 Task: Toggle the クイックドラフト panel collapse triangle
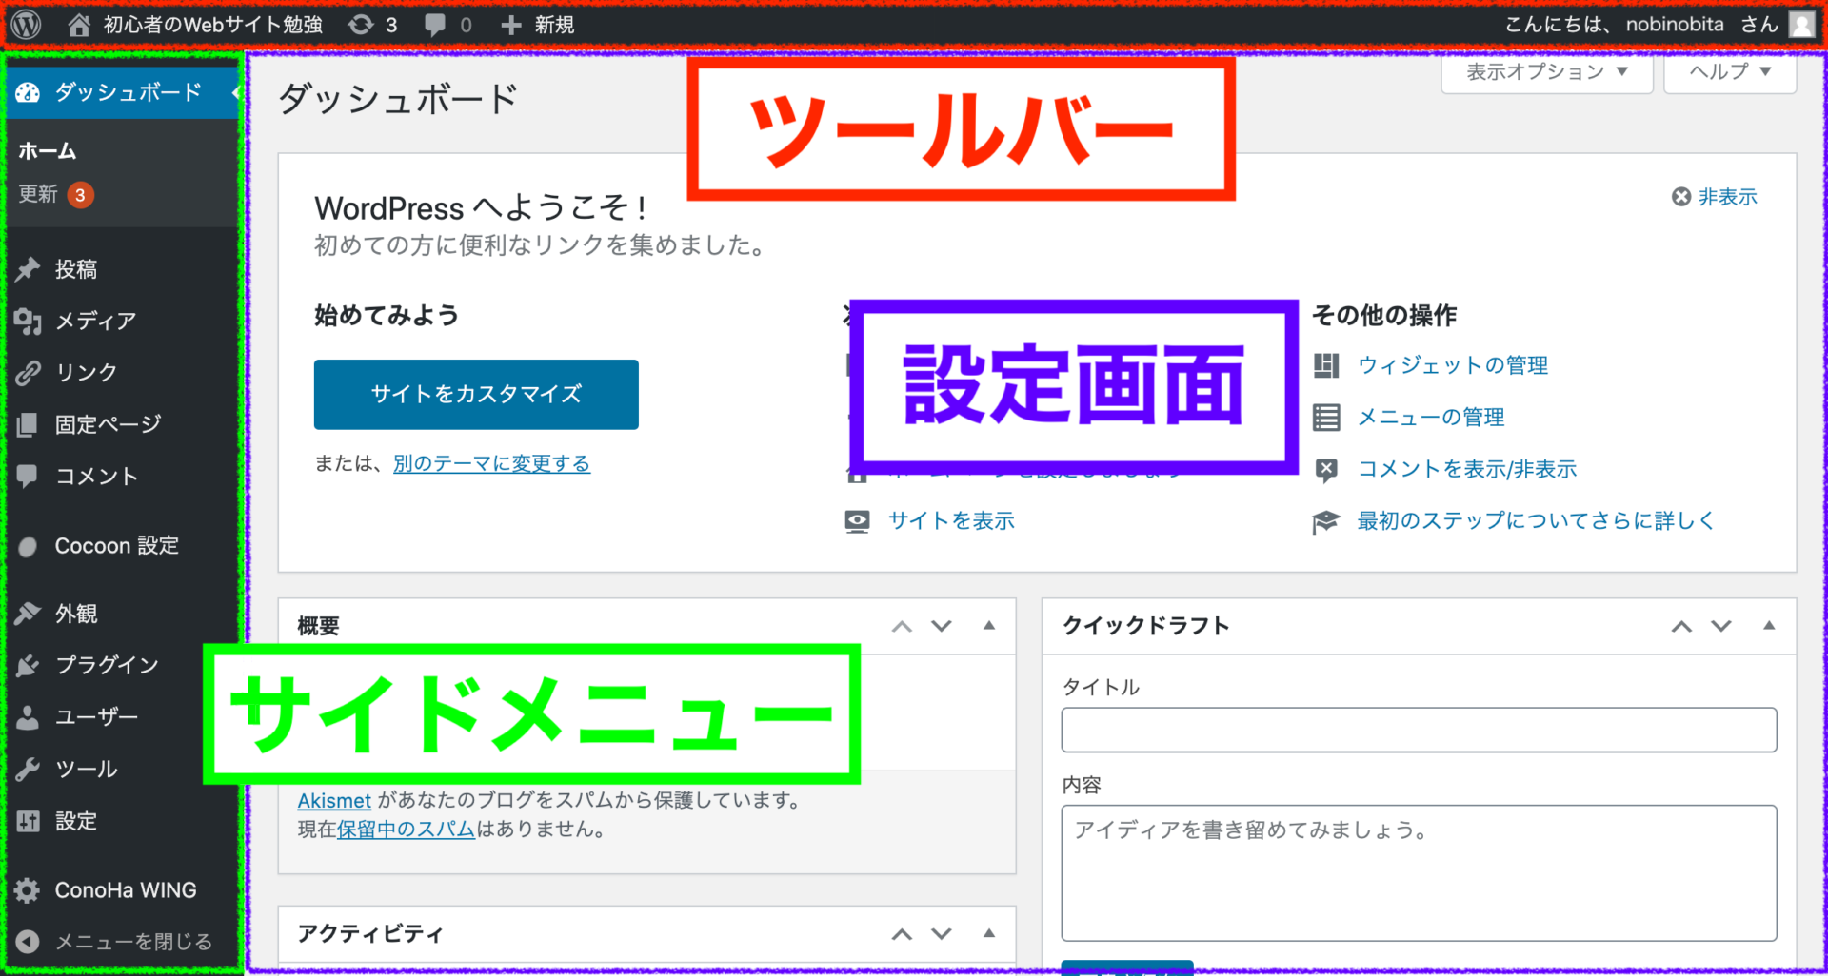click(x=1769, y=626)
